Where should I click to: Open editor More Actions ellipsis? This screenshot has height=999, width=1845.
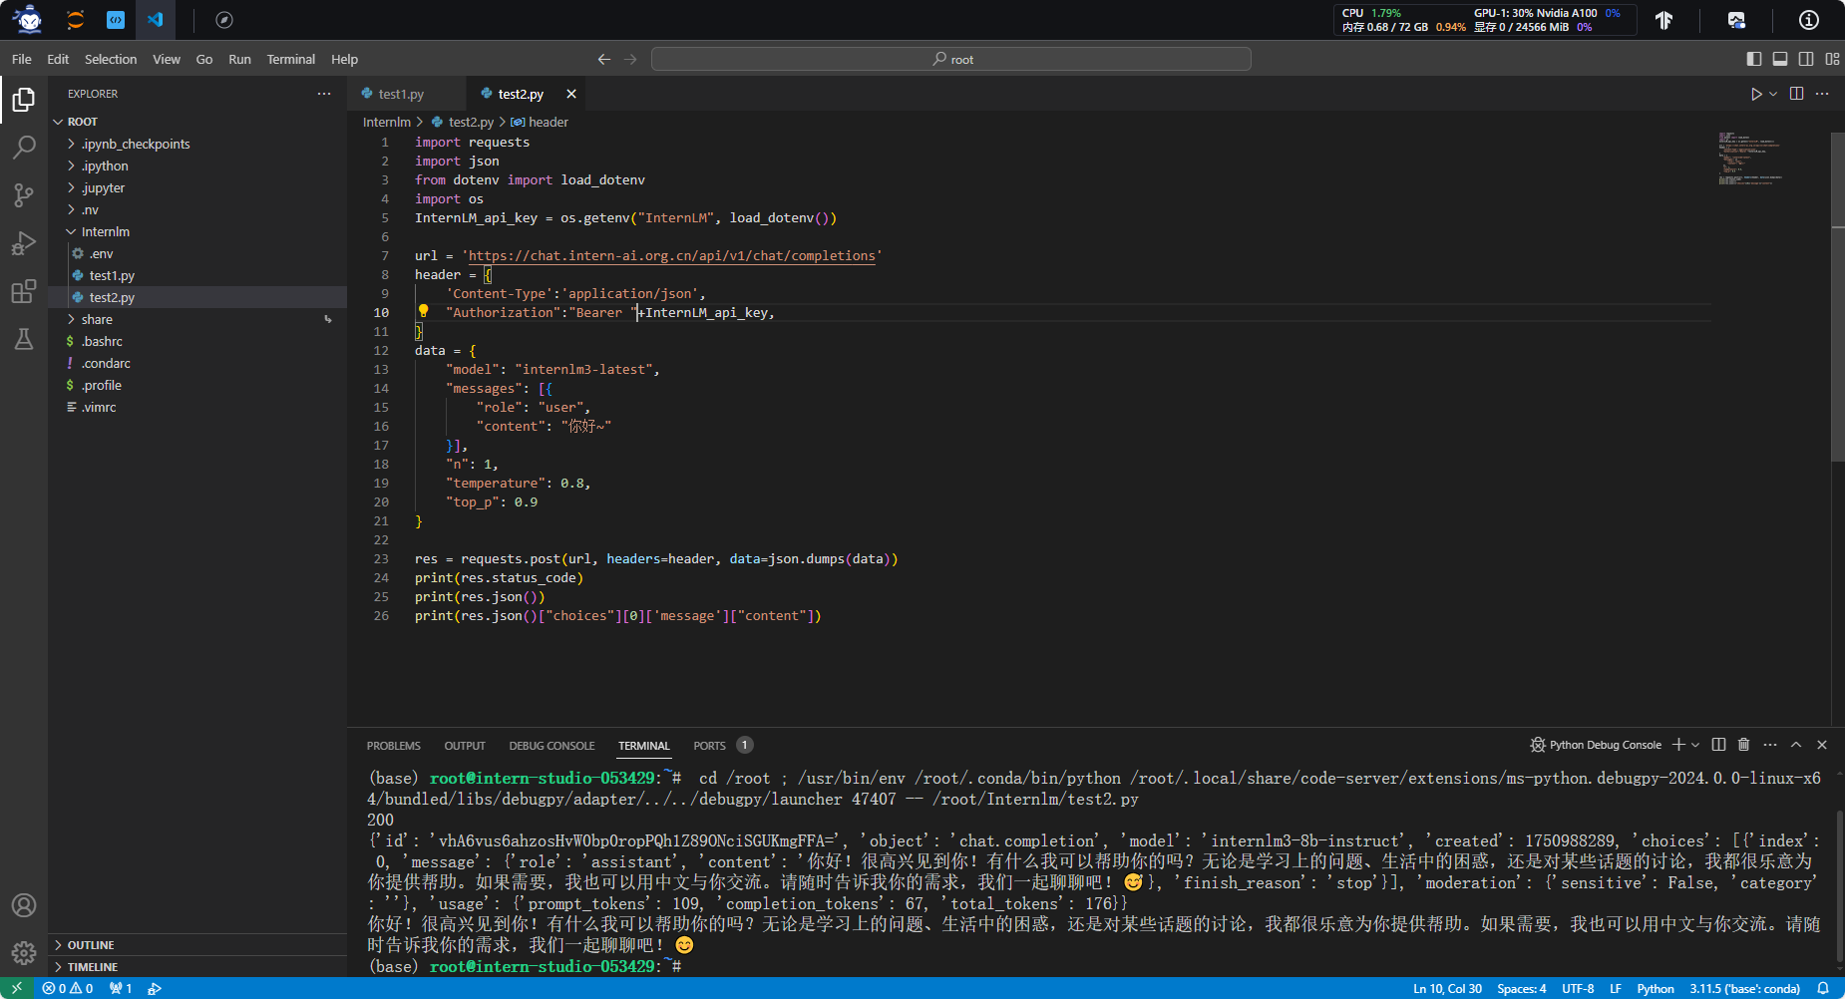(x=1822, y=94)
